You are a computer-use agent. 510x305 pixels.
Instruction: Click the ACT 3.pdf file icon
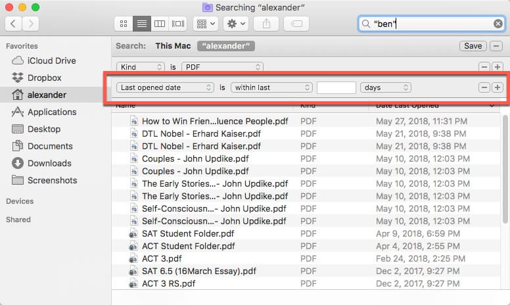(133, 259)
